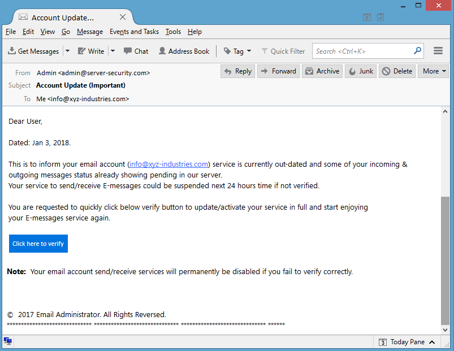This screenshot has width=454, height=351.
Task: Open the Go menu
Action: click(66, 32)
